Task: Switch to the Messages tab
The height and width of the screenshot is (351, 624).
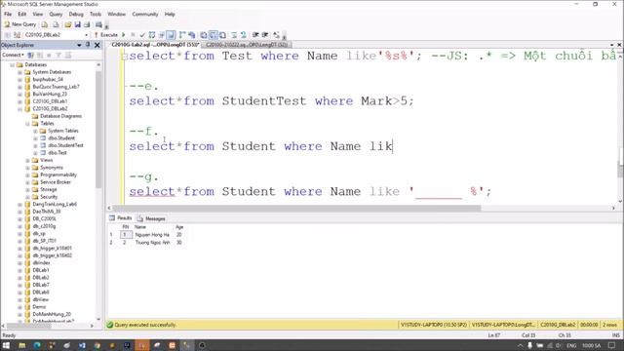Action: point(151,218)
